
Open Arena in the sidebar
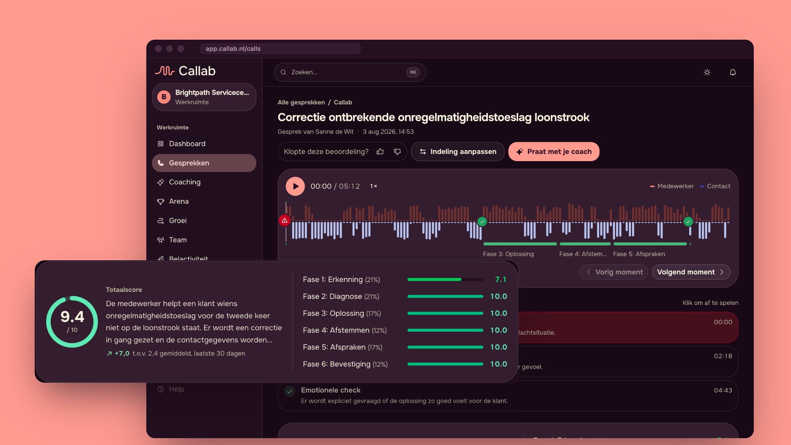coord(204,201)
